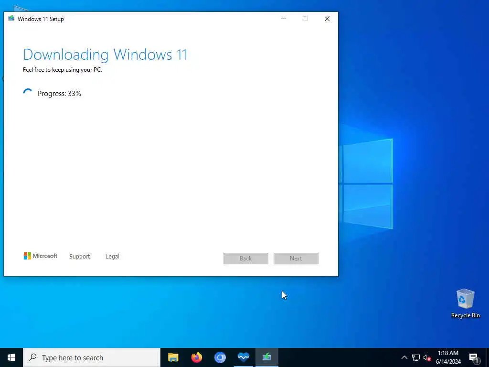Open the Action Center notifications icon
Viewport: 489px width, 367px height.
coord(474,358)
